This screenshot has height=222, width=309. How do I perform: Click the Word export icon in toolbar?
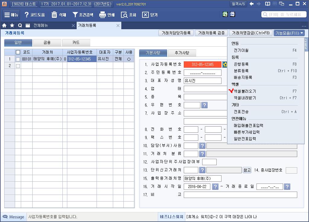click(233, 14)
